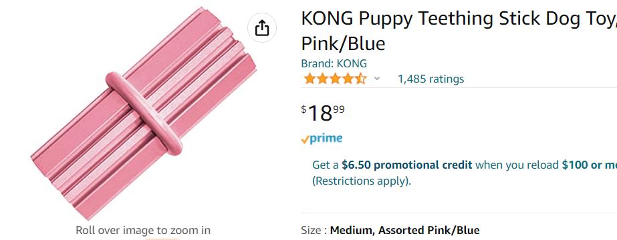
Task: Click the Medium, Assorted Pink/Blue size label
Action: tap(404, 230)
